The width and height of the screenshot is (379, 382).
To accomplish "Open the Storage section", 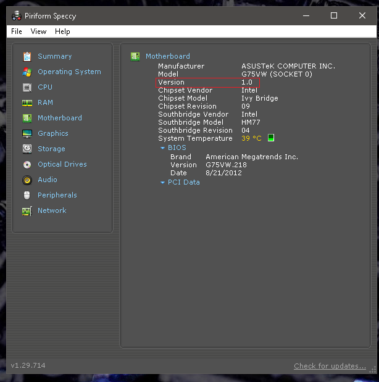I will pyautogui.click(x=51, y=149).
